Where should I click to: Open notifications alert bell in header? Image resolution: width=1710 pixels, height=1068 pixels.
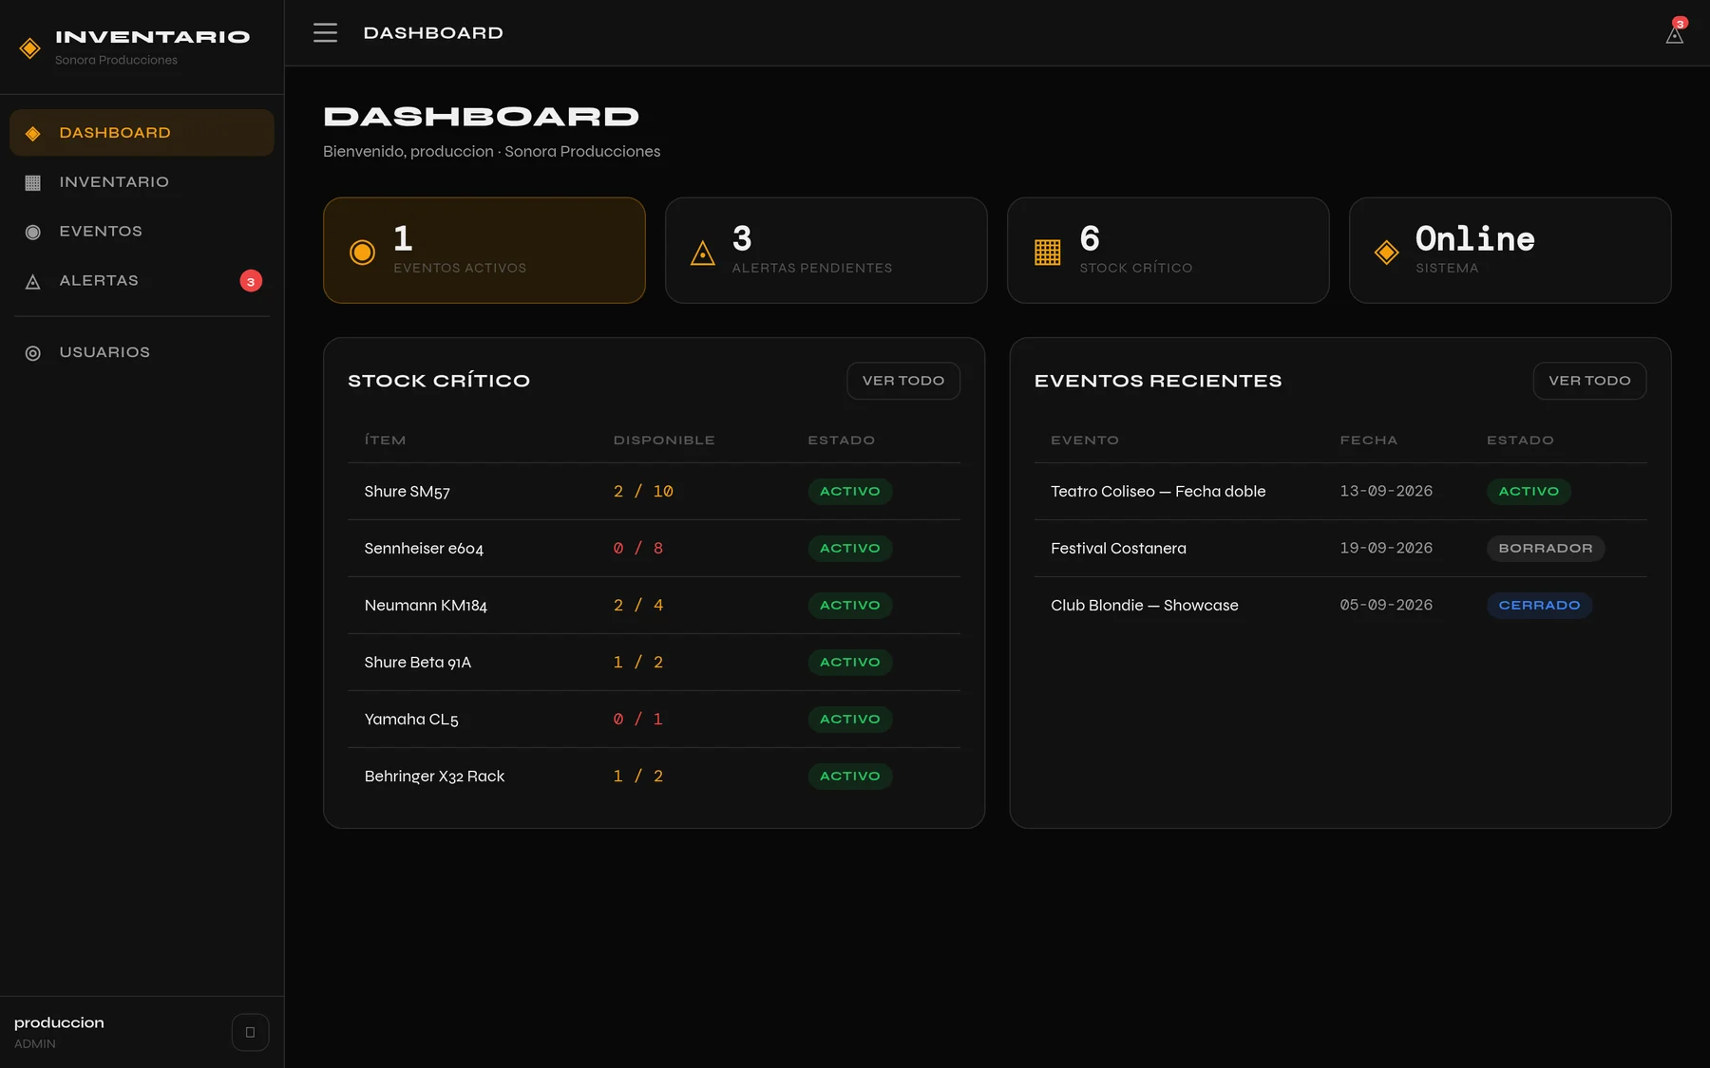tap(1675, 34)
